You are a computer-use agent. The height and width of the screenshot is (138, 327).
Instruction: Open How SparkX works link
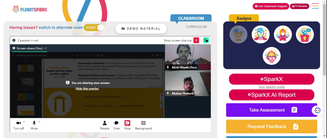coord(271,87)
